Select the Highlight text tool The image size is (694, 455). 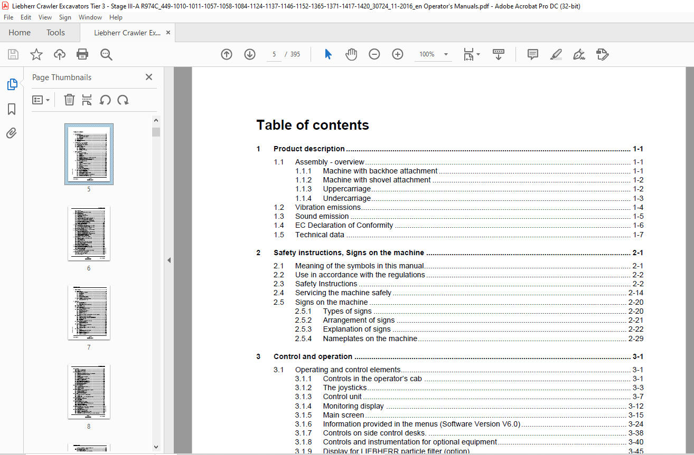[556, 54]
